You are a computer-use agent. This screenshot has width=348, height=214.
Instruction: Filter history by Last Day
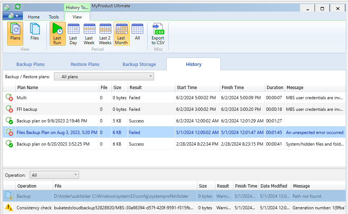[73, 33]
